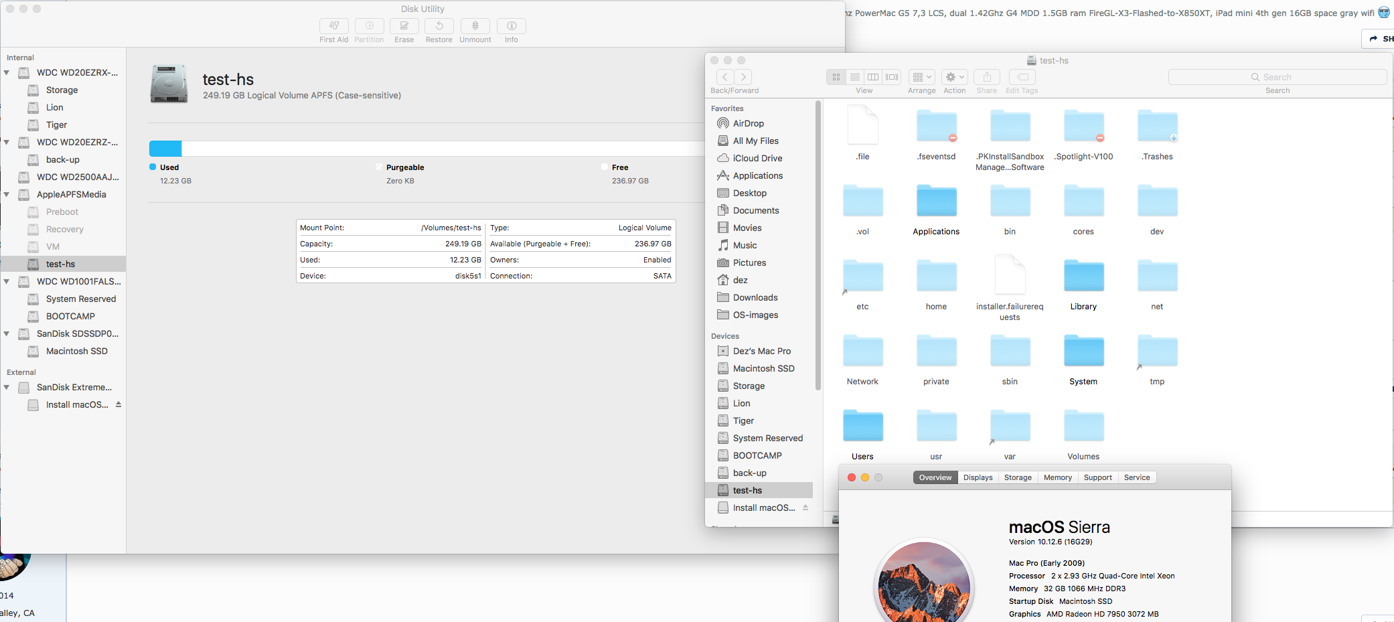Switch Finder to icon view
The image size is (1394, 622).
[x=836, y=77]
